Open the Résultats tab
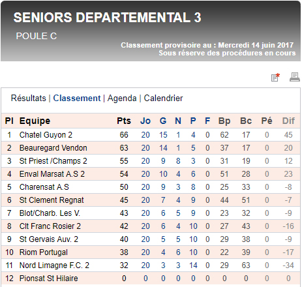The height and width of the screenshot is (287, 302). [29, 98]
